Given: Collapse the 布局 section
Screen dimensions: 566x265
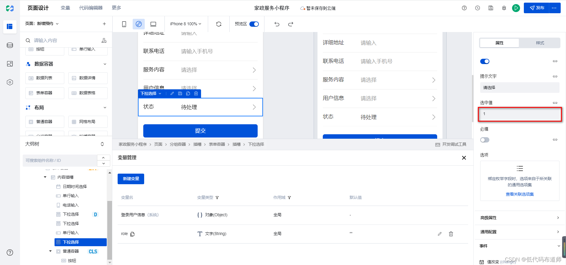Looking at the screenshot, I should [105, 108].
